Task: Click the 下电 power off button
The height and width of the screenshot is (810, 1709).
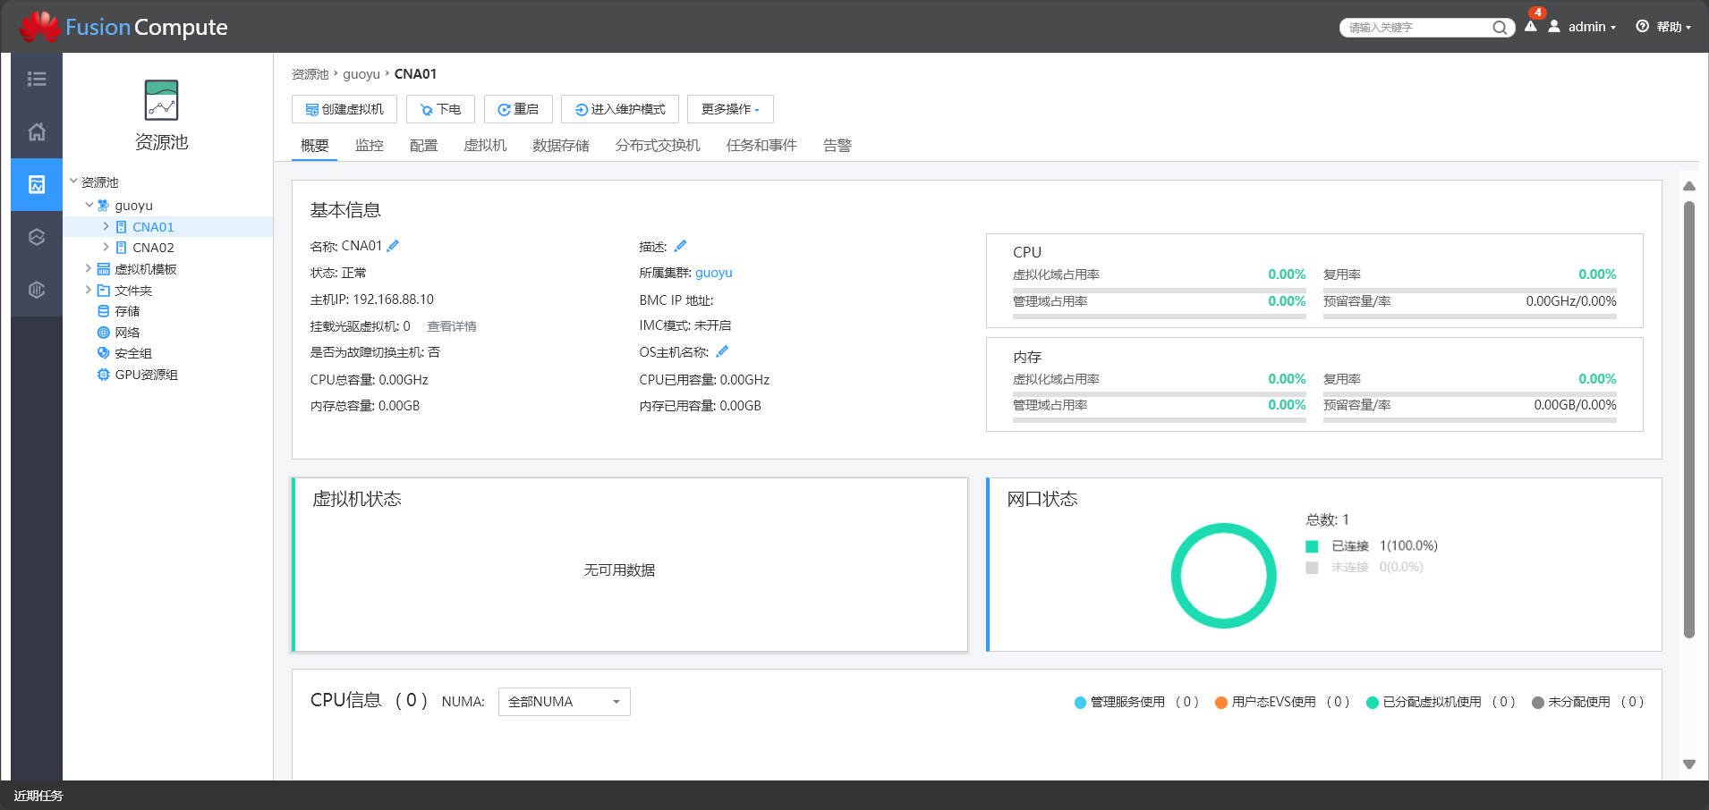Action: click(x=440, y=109)
